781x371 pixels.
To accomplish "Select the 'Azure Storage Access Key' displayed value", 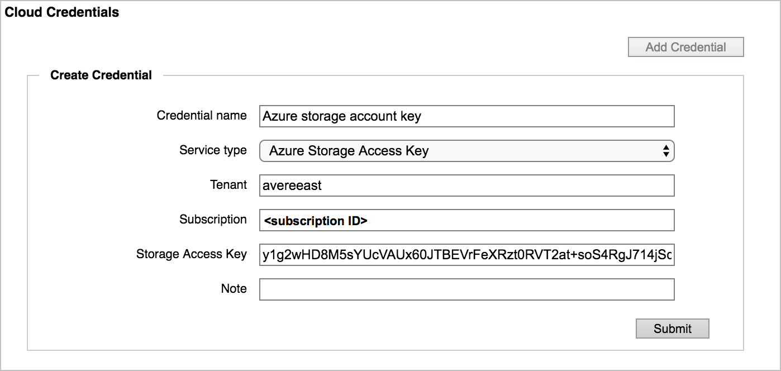I will click(x=349, y=151).
